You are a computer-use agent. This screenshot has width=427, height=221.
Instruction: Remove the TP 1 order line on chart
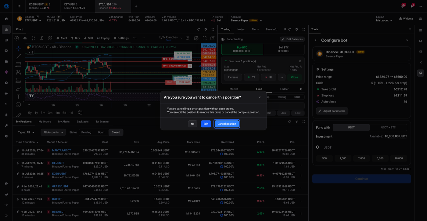coord(190,66)
